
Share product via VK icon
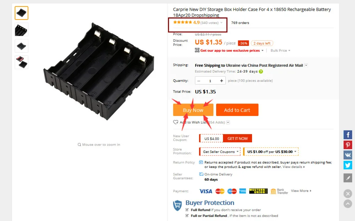[x=348, y=155]
